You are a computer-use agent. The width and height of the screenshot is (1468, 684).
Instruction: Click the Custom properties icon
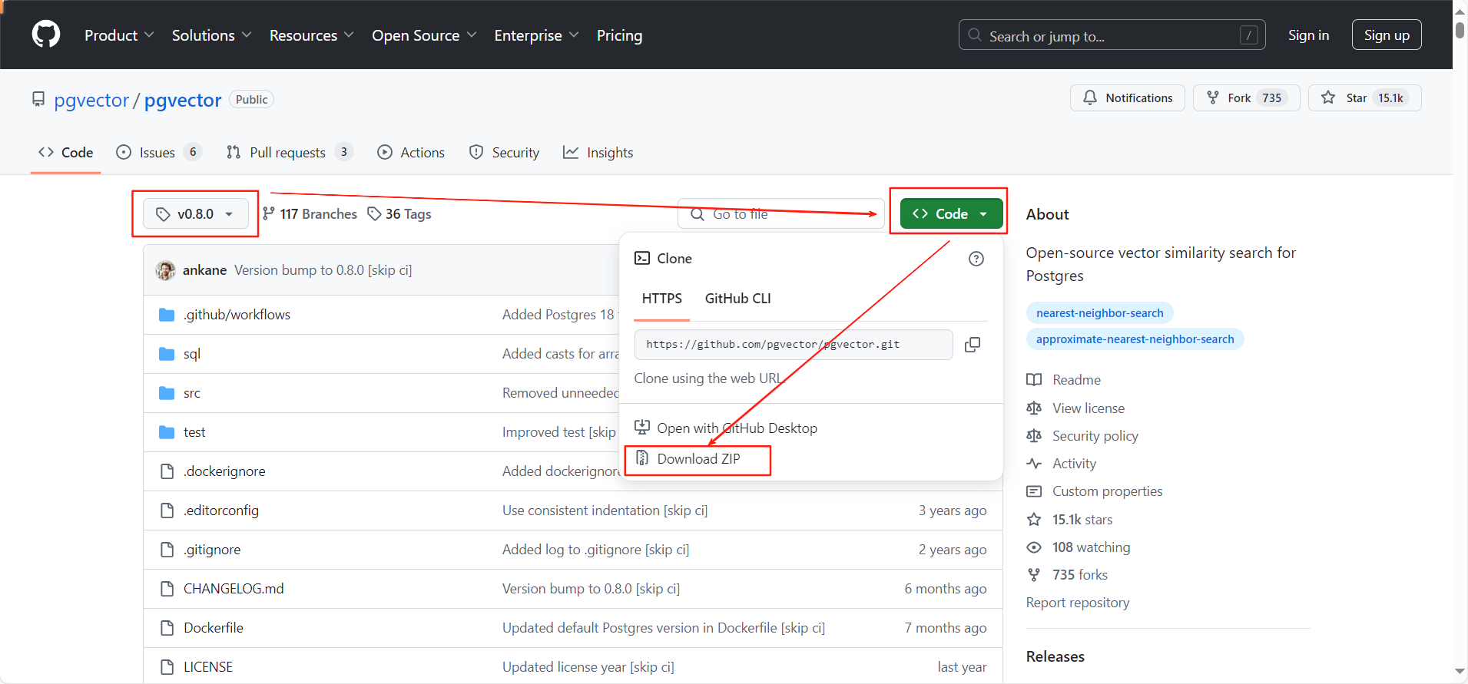click(x=1034, y=491)
